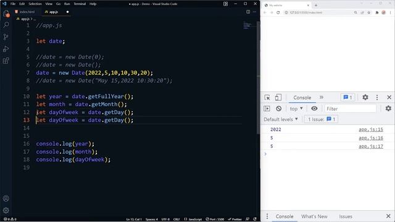Image resolution: width=395 pixels, height=222 pixels.
Task: Open a new browser tab with plus
Action: [x=316, y=6]
